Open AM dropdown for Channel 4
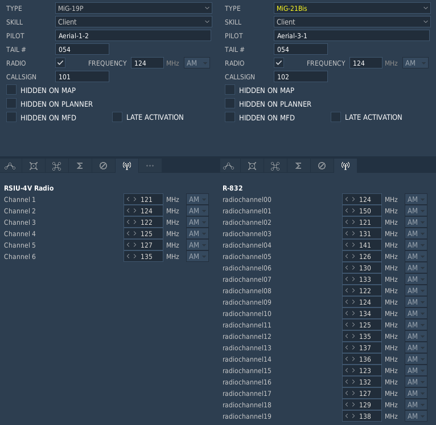This screenshot has width=436, height=425. coord(197,233)
